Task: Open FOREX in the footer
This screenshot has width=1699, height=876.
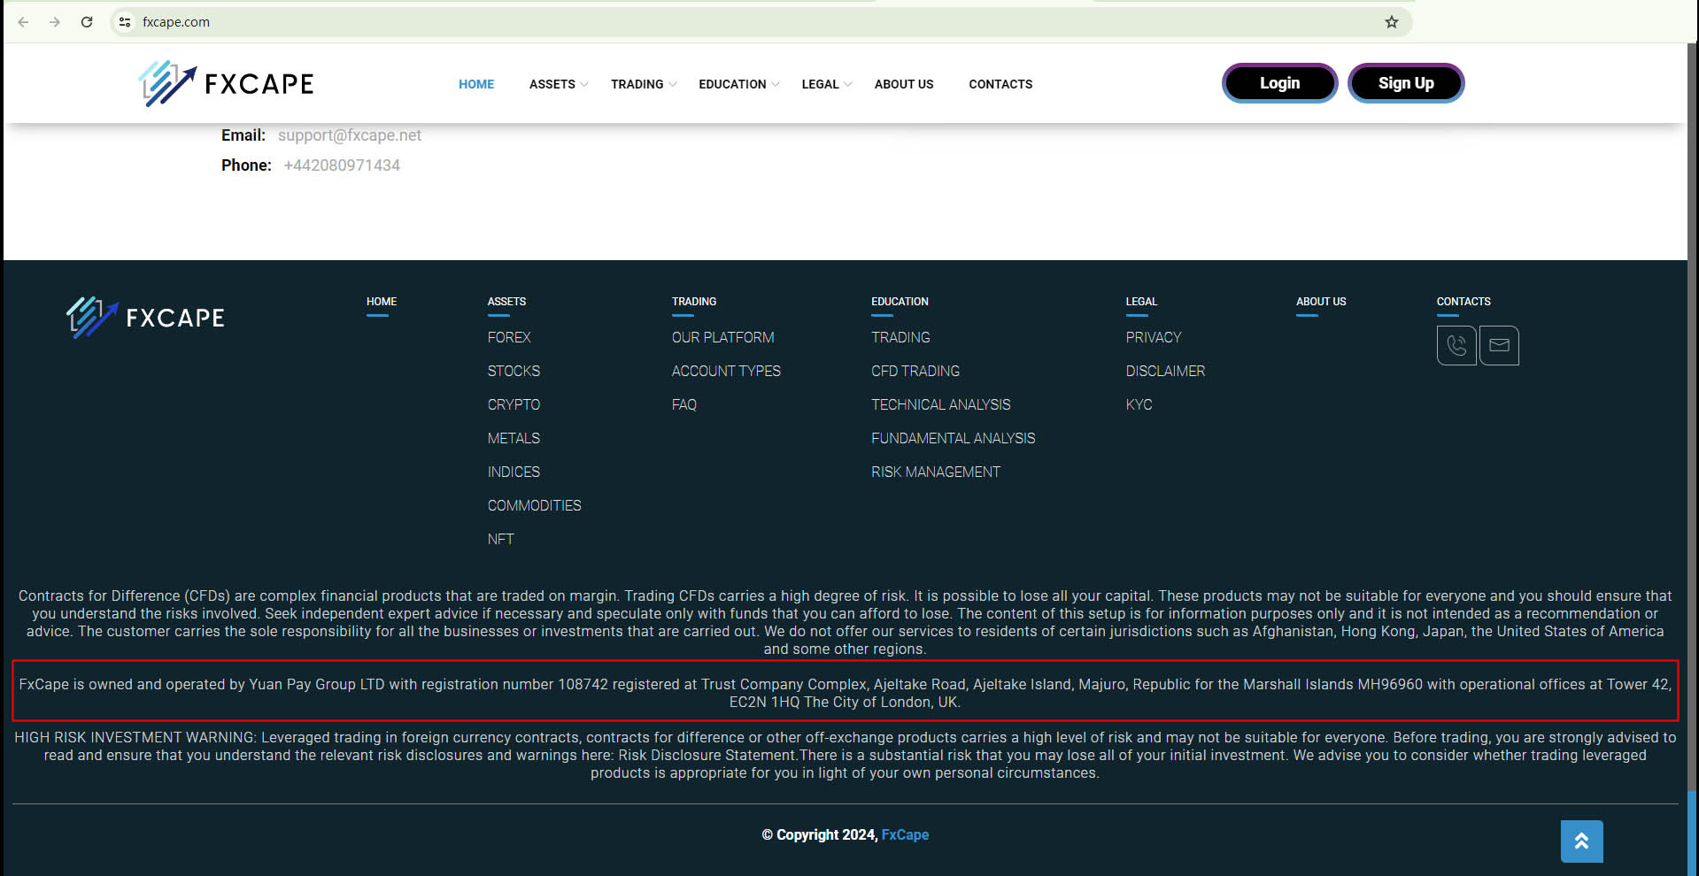Action: 509,337
